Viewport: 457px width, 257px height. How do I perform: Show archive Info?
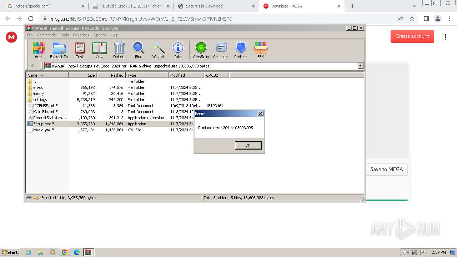(178, 50)
